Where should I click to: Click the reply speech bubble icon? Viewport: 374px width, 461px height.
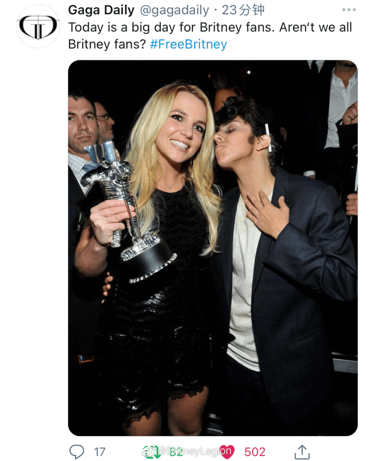[77, 452]
